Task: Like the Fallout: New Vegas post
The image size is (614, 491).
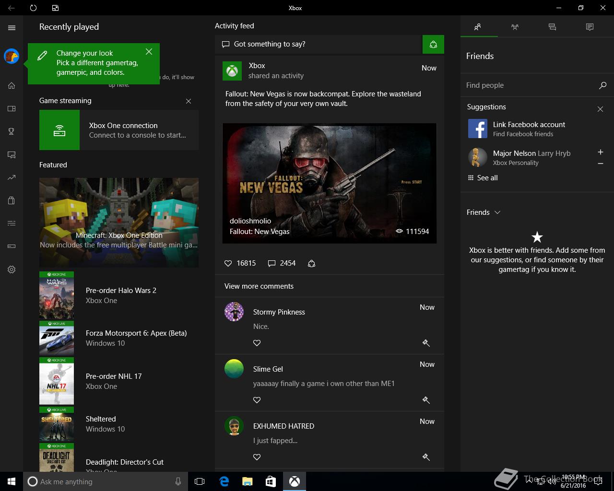Action: click(228, 263)
